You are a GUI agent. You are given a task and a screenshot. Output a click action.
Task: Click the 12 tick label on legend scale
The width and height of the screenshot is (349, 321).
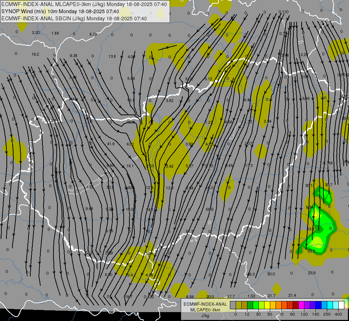click(247, 314)
